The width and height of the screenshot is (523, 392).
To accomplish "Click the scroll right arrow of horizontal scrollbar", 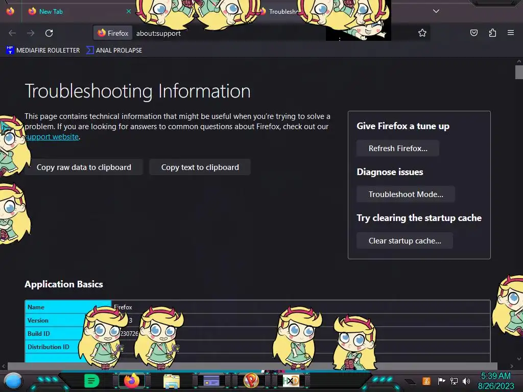I will click(512, 366).
